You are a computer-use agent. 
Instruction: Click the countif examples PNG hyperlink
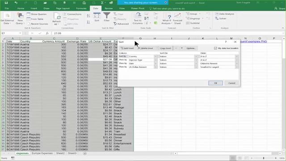254,42
